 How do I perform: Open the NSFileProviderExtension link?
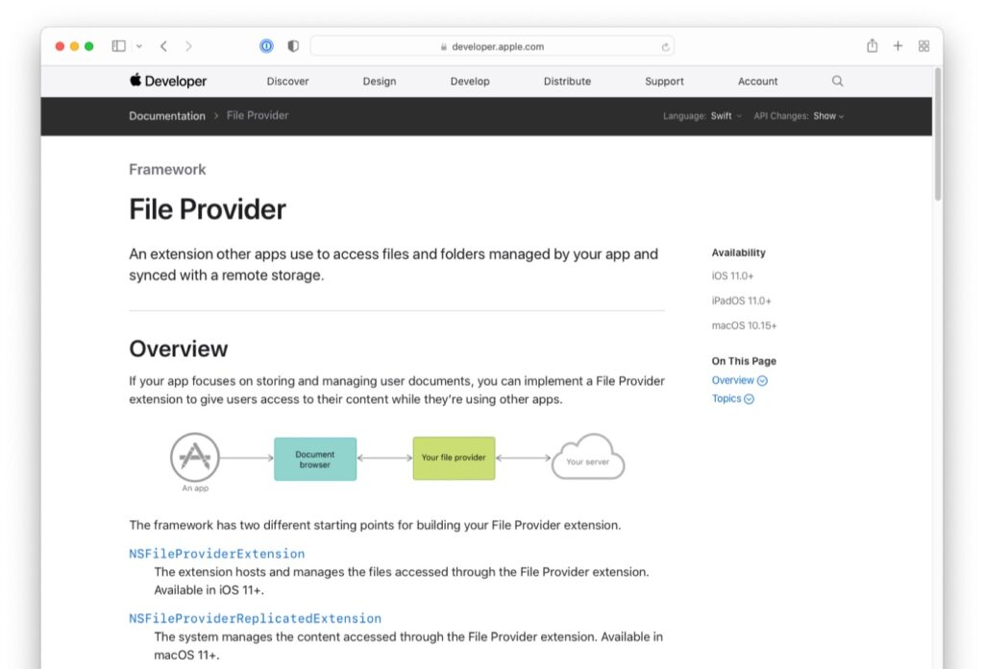coord(215,553)
